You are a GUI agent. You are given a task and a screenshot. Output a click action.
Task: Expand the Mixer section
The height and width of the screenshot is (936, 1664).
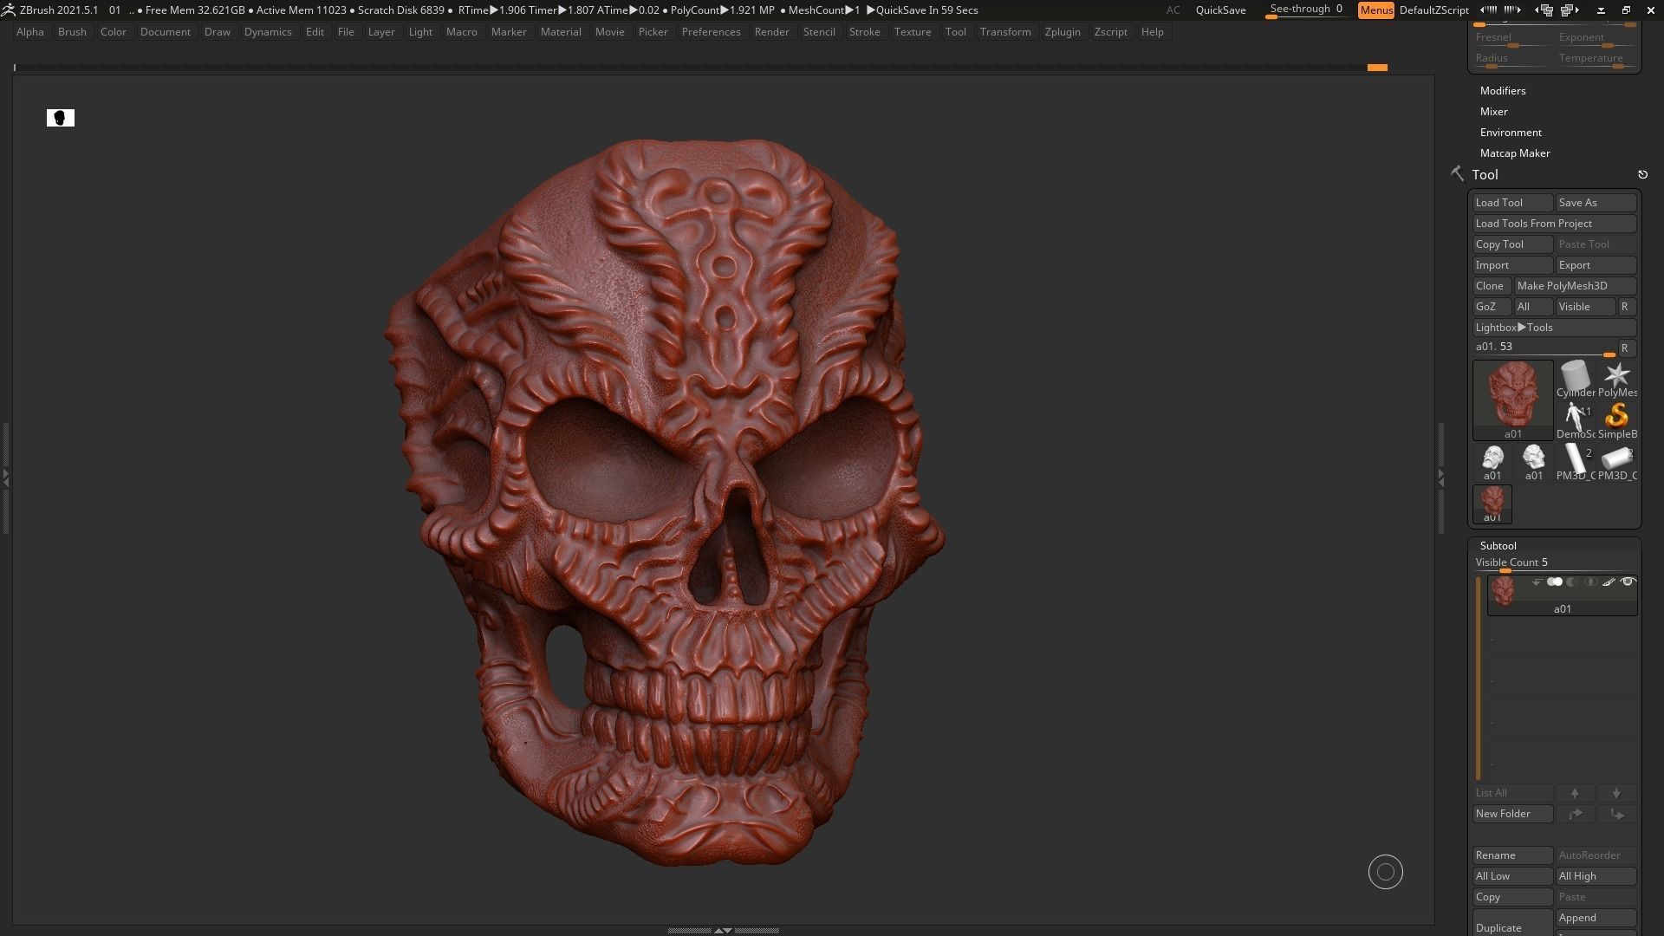1494,112
